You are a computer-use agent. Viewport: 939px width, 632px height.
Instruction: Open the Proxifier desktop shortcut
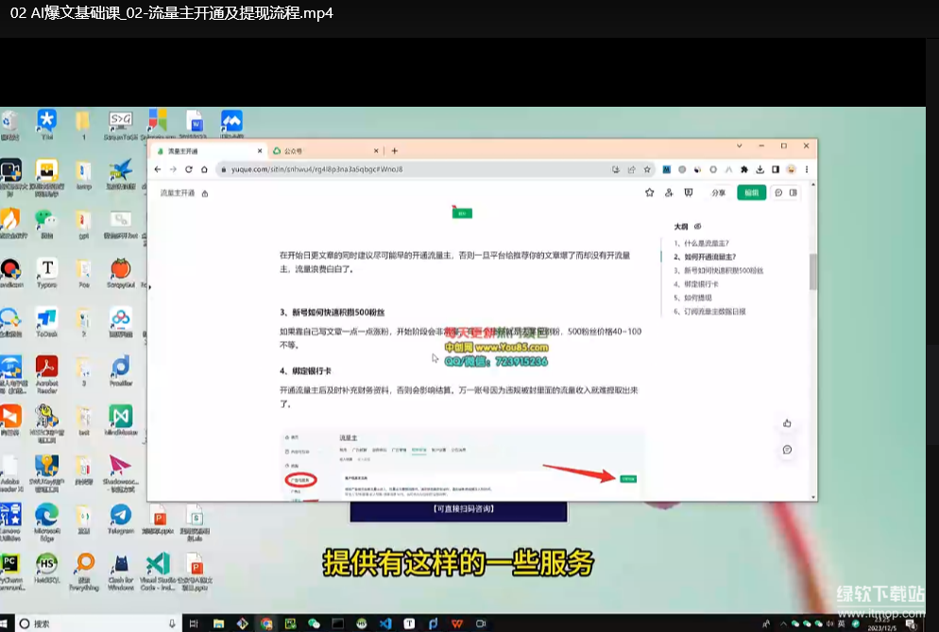pyautogui.click(x=120, y=371)
